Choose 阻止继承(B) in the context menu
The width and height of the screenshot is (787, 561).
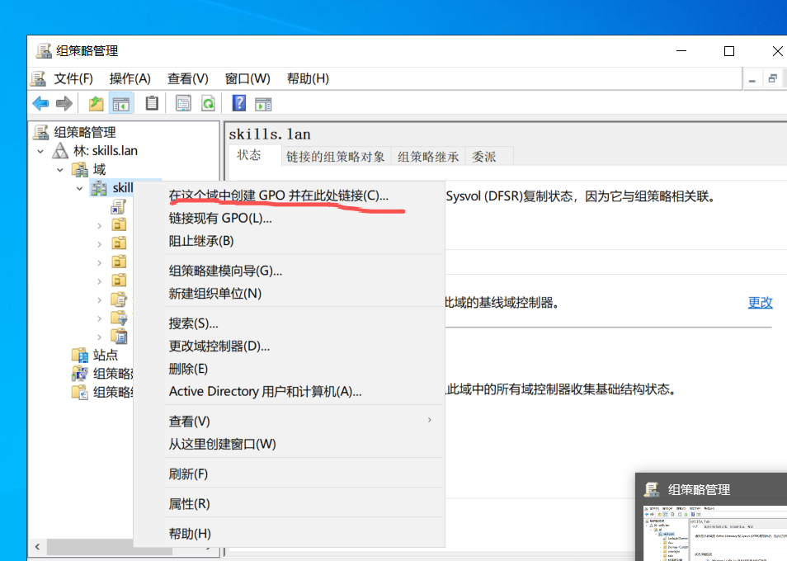201,241
